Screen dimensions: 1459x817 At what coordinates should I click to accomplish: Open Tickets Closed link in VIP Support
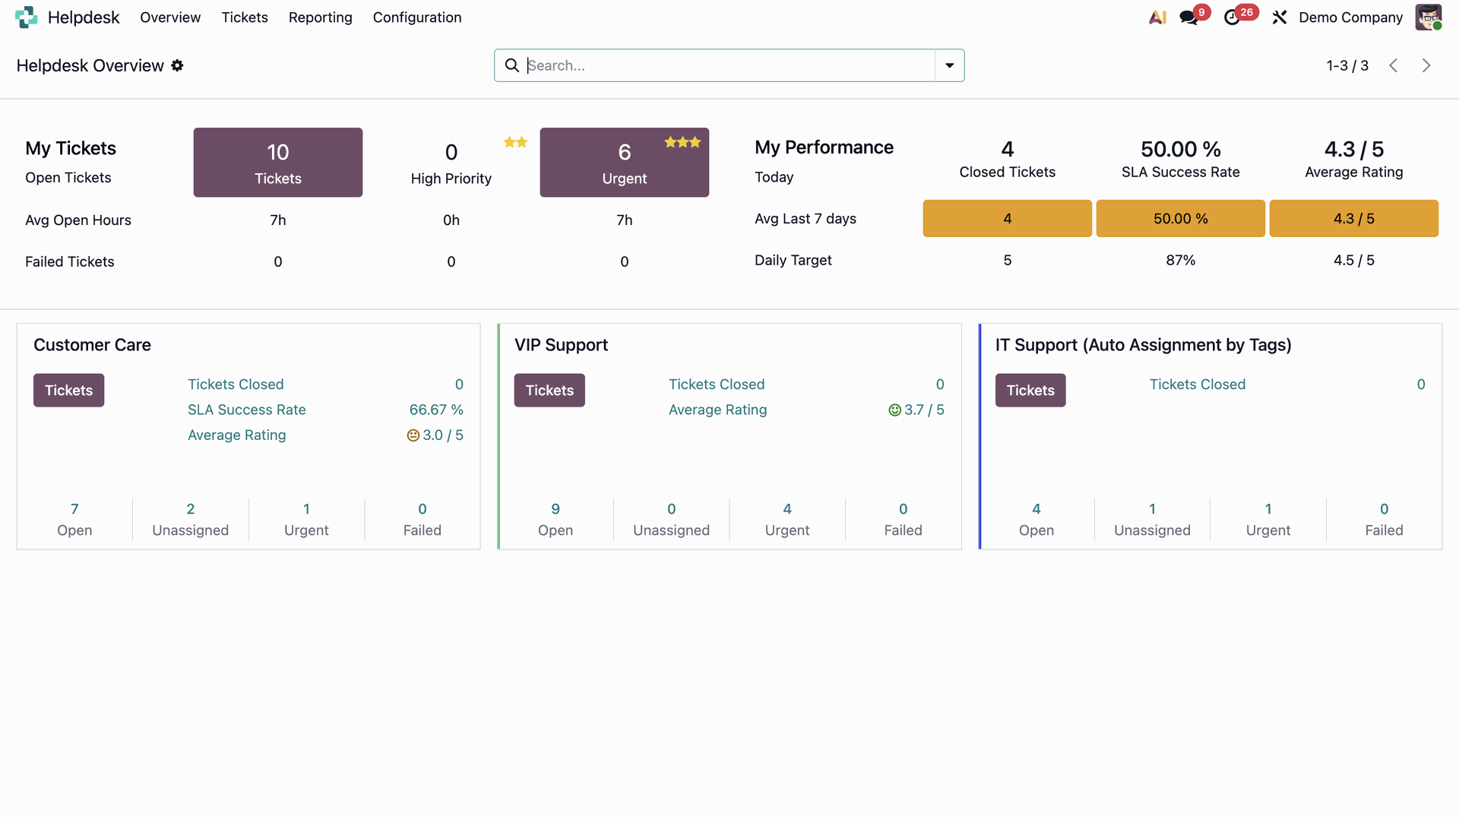click(717, 385)
